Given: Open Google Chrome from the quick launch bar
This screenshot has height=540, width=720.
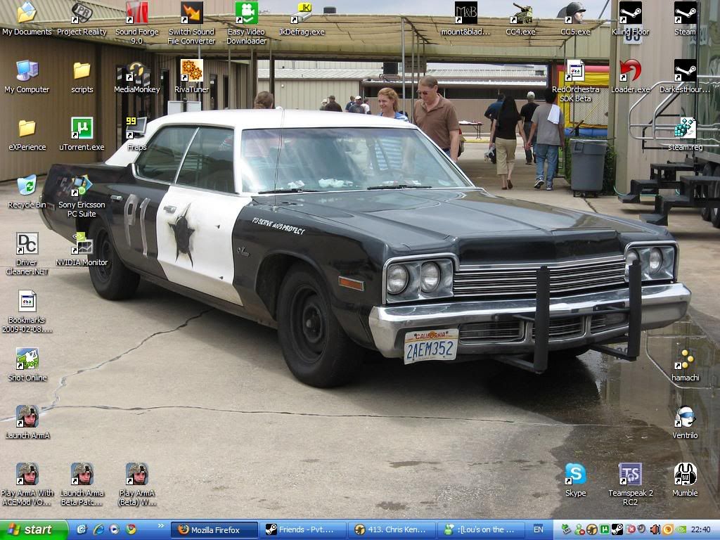Looking at the screenshot, I should click(x=130, y=529).
